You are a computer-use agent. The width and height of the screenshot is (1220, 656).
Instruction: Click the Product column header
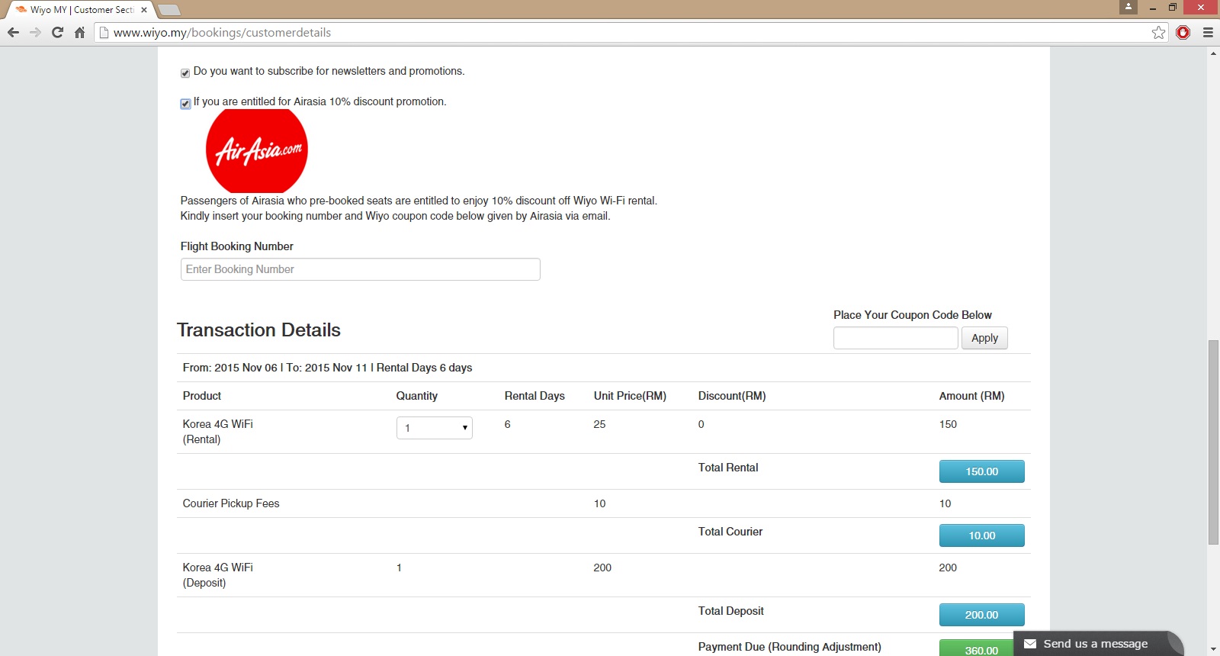pos(202,396)
